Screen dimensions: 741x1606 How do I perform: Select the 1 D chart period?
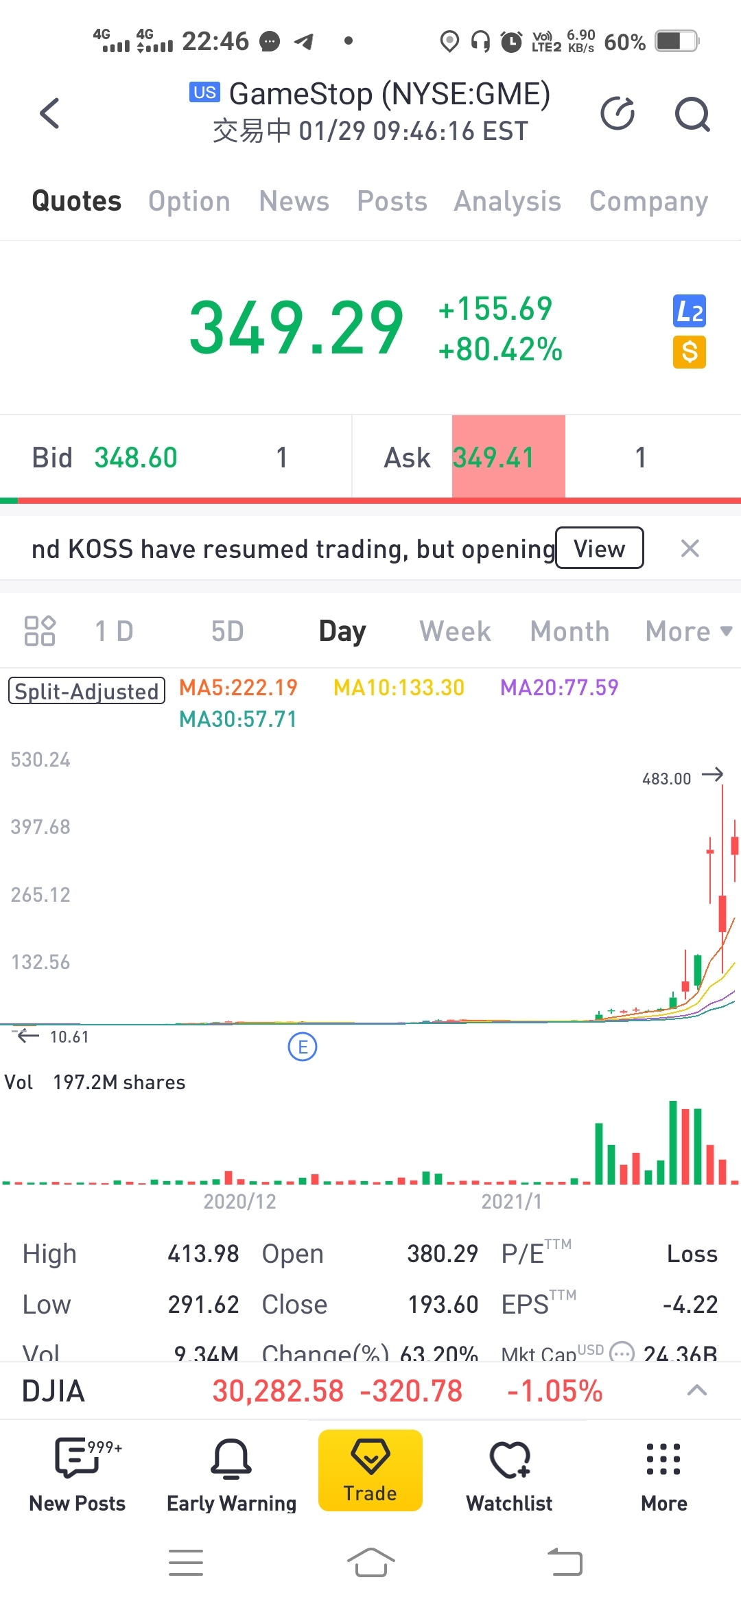point(114,631)
